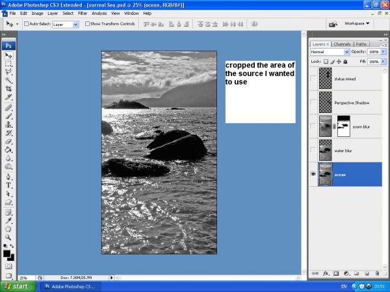Click the foreground color swatch
Viewport: 390px width, 292px height.
click(6, 254)
